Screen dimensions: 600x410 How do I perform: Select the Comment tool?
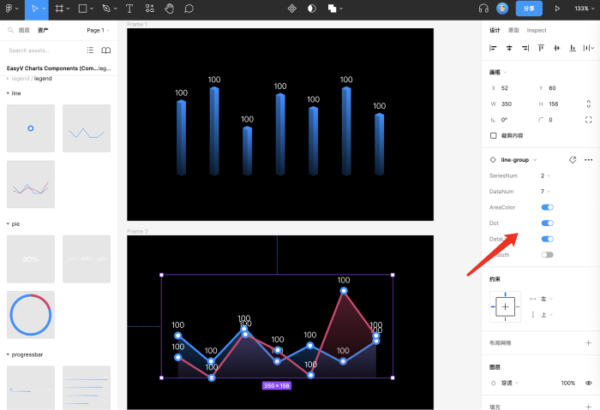tap(189, 9)
